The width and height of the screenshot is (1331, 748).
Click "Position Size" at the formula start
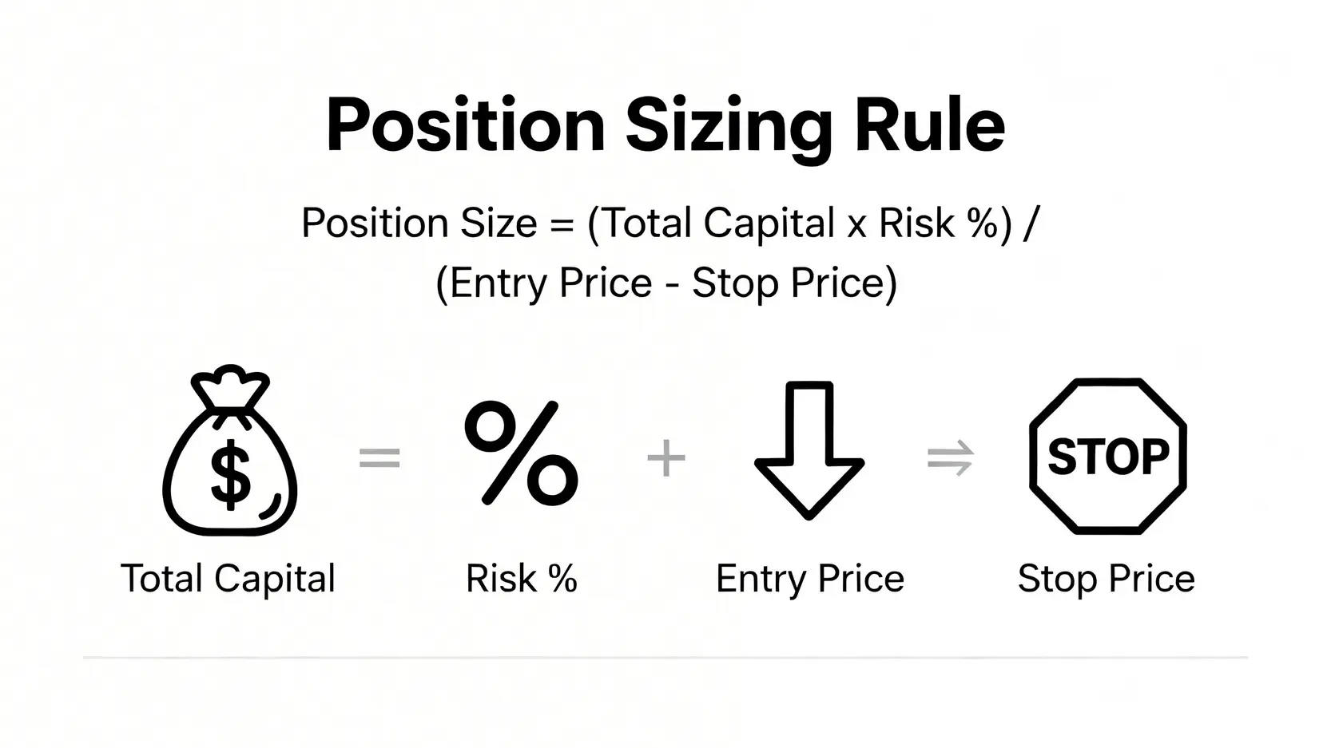pyautogui.click(x=419, y=223)
